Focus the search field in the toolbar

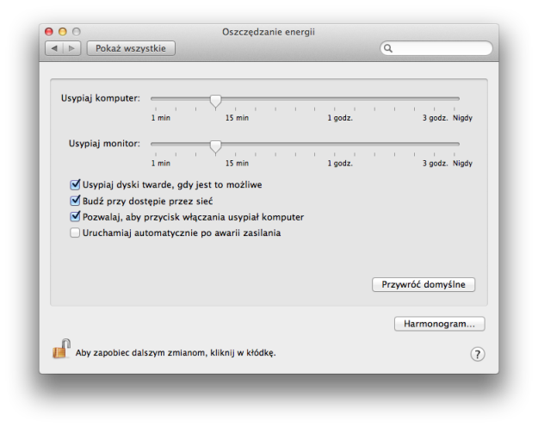pos(436,48)
